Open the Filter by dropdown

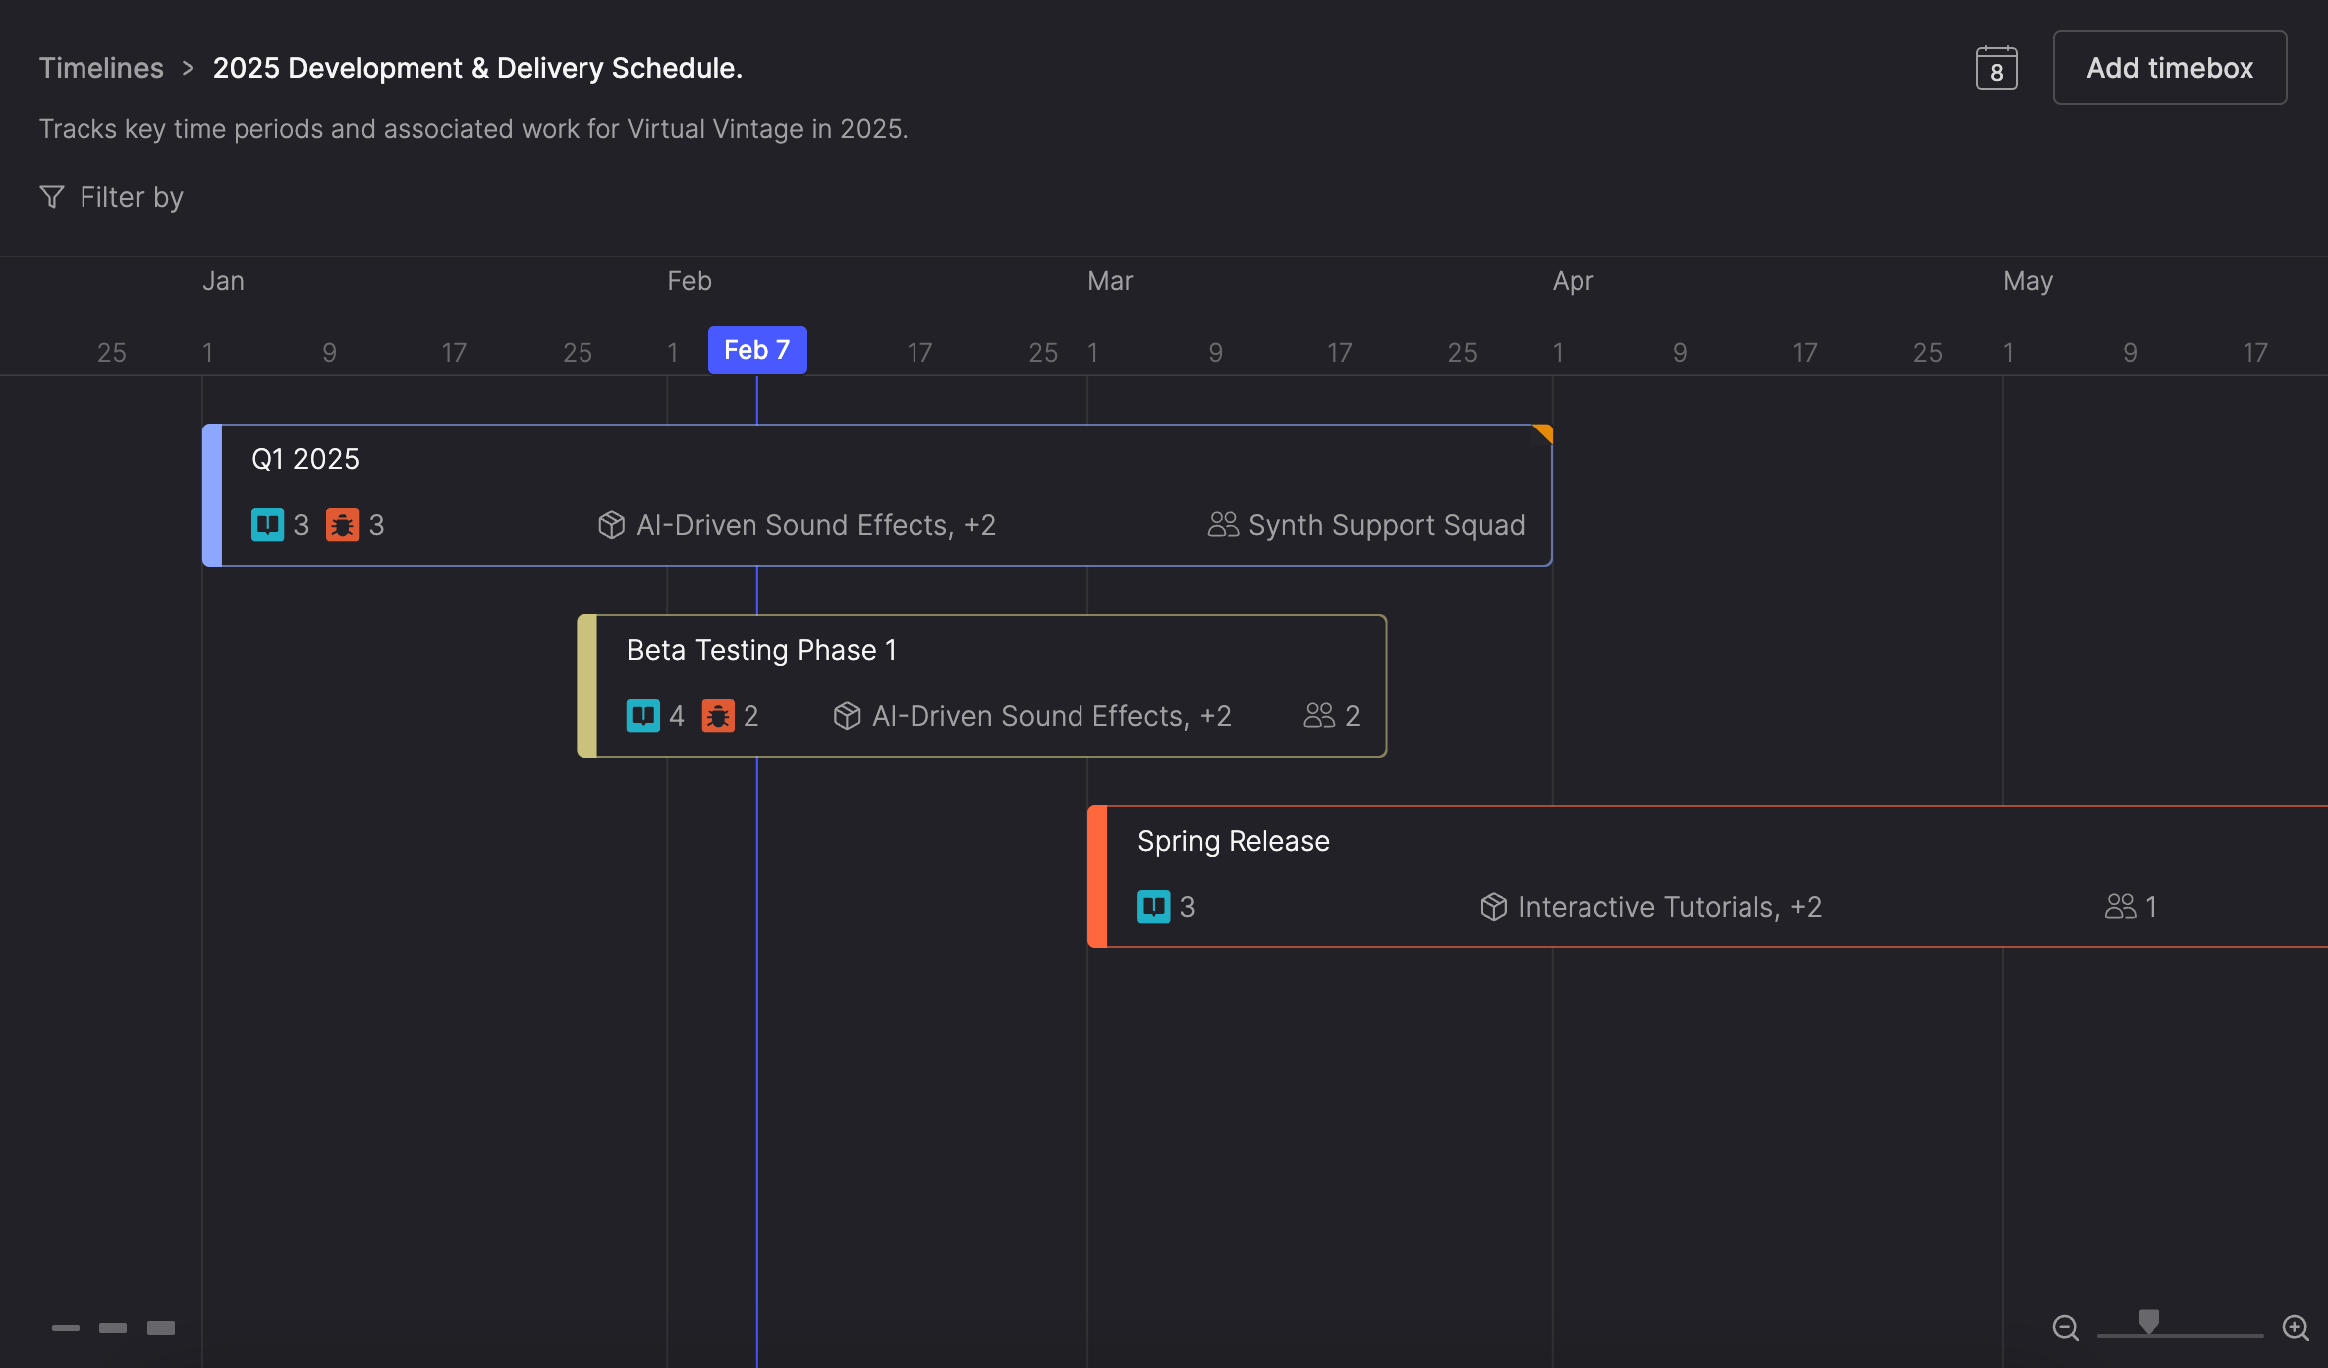(x=111, y=197)
